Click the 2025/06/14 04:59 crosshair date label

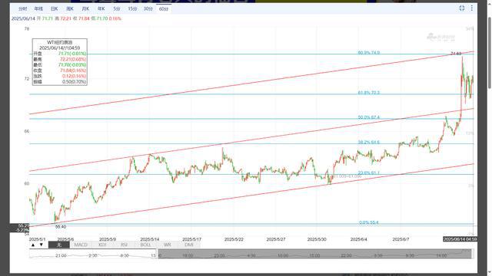point(460,239)
